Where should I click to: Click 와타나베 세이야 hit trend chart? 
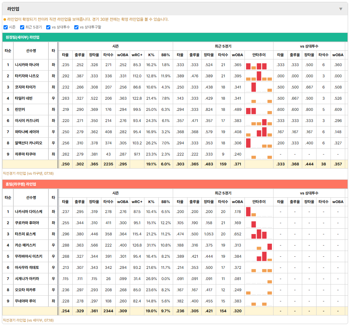coord(259,132)
